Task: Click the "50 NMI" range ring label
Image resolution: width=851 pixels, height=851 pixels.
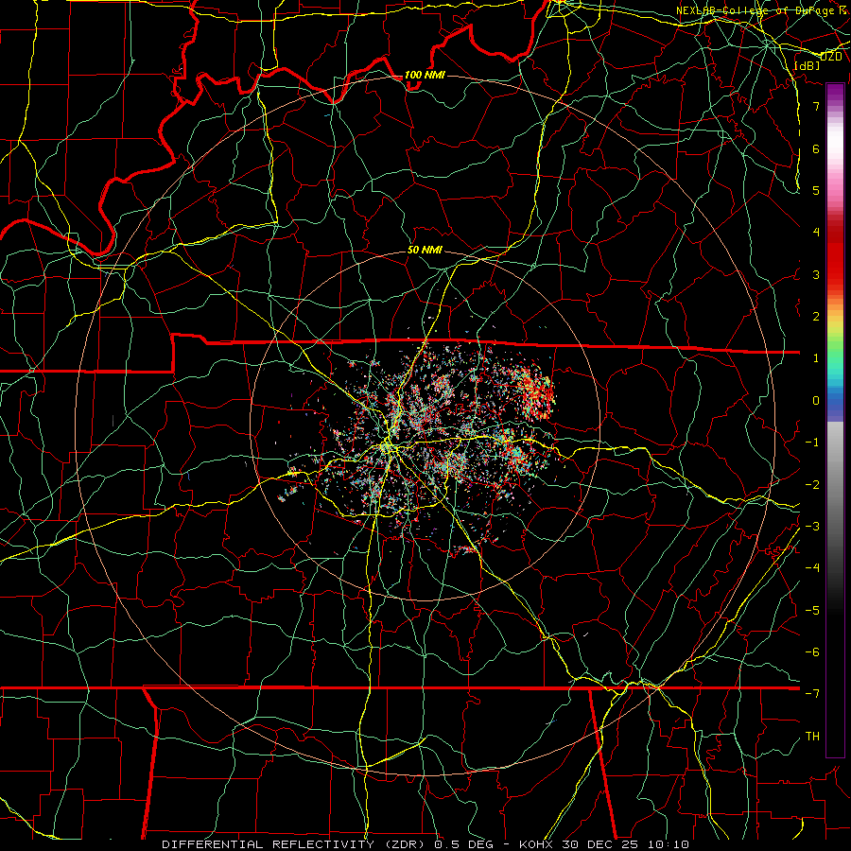Action: tap(425, 251)
